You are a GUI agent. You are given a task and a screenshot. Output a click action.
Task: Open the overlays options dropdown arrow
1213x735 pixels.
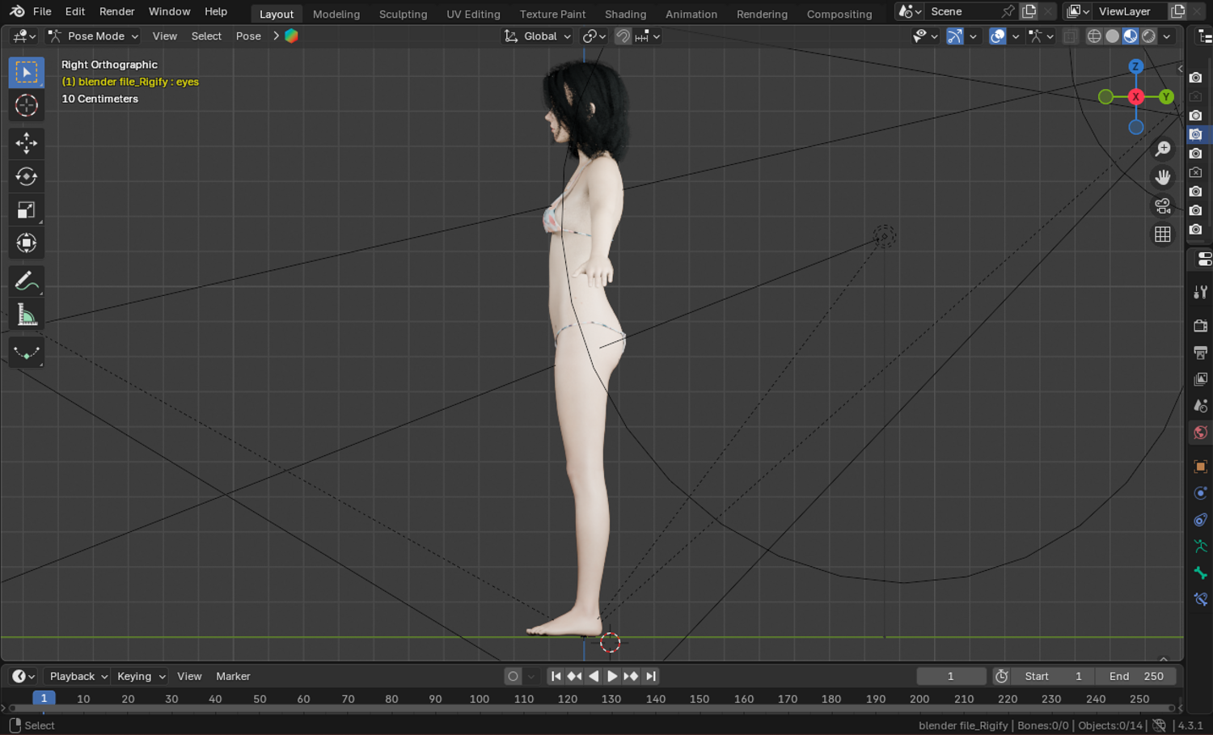(1016, 36)
